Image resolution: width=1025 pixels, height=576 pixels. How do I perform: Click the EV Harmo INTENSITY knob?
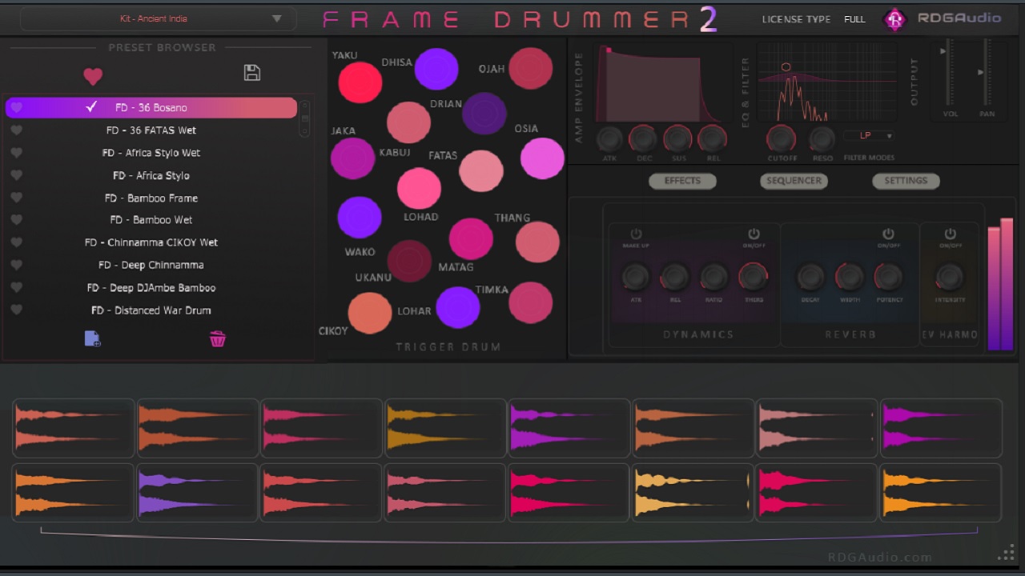[x=950, y=278]
